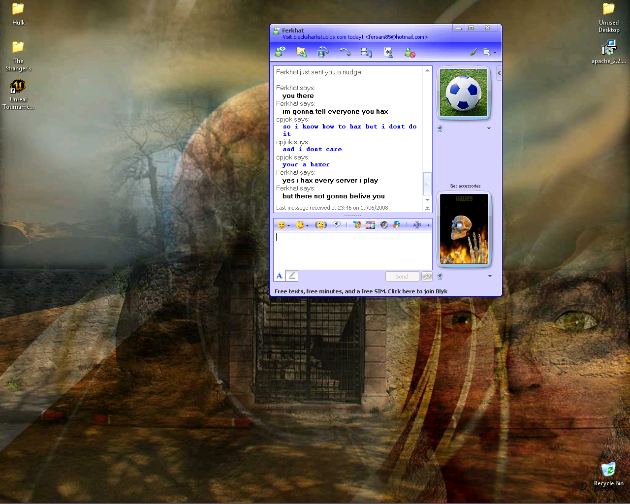The image size is (630, 504).
Task: Call Ferkhat with the phone icon
Action: click(345, 52)
